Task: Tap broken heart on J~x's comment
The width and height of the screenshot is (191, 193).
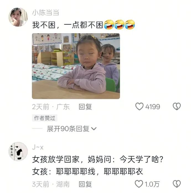Action: [177, 184]
